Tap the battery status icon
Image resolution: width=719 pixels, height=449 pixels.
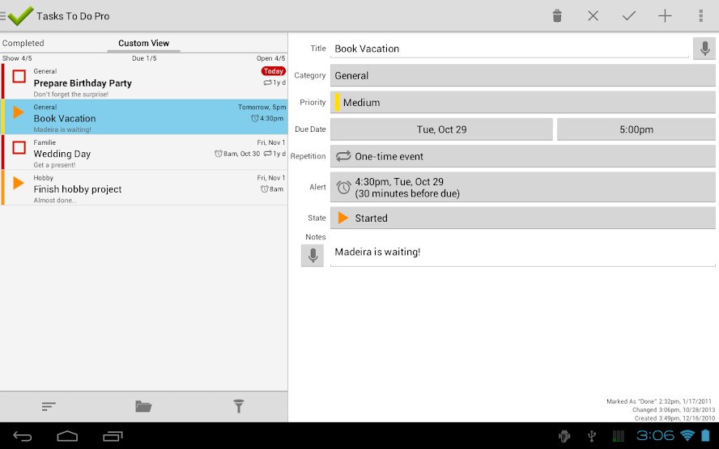click(706, 435)
